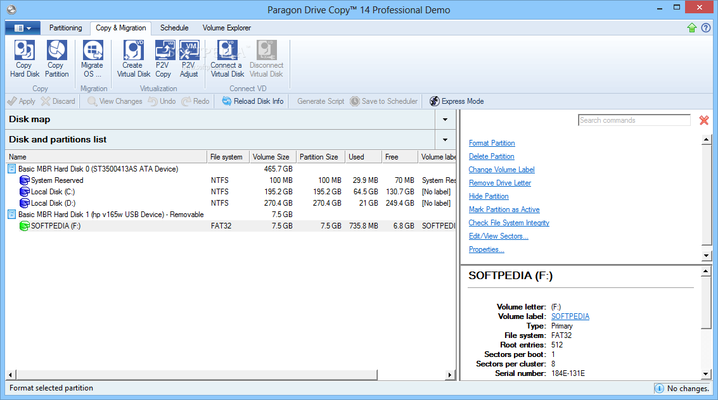718x400 pixels.
Task: Click the hard disk 0 drive icon
Action: point(12,169)
